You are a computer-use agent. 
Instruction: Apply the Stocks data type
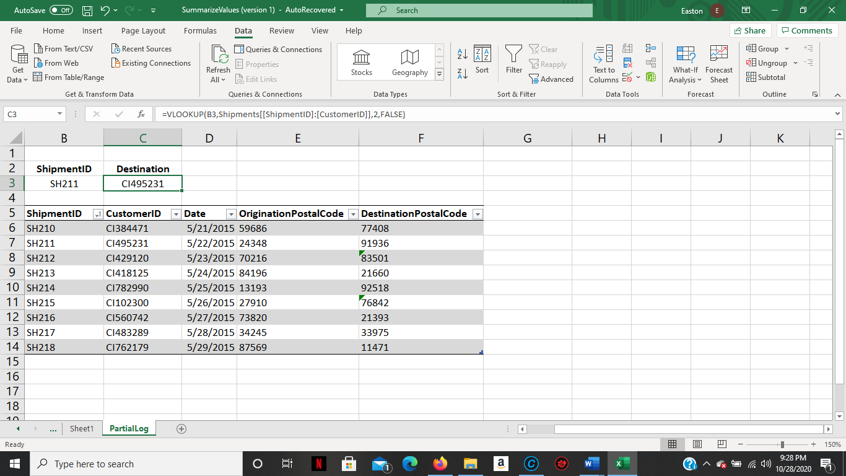click(x=361, y=61)
